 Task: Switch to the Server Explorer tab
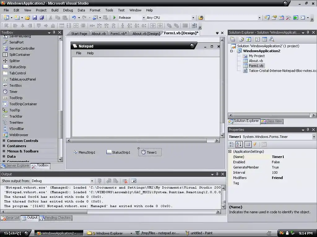[15, 166]
